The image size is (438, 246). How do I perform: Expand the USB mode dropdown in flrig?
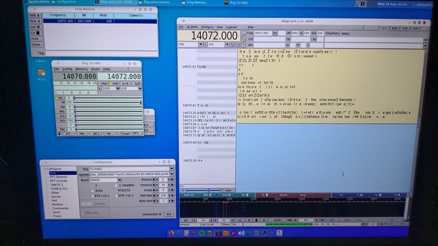140,88
